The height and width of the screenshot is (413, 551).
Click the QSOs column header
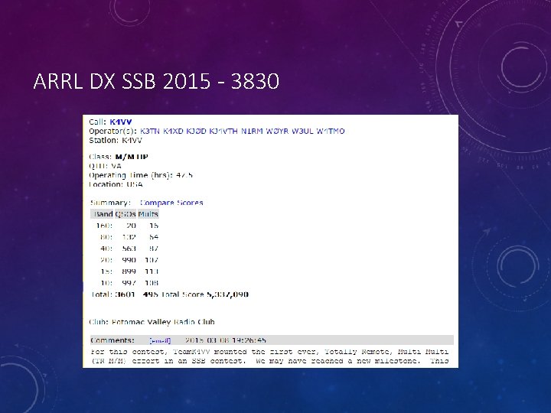(126, 214)
